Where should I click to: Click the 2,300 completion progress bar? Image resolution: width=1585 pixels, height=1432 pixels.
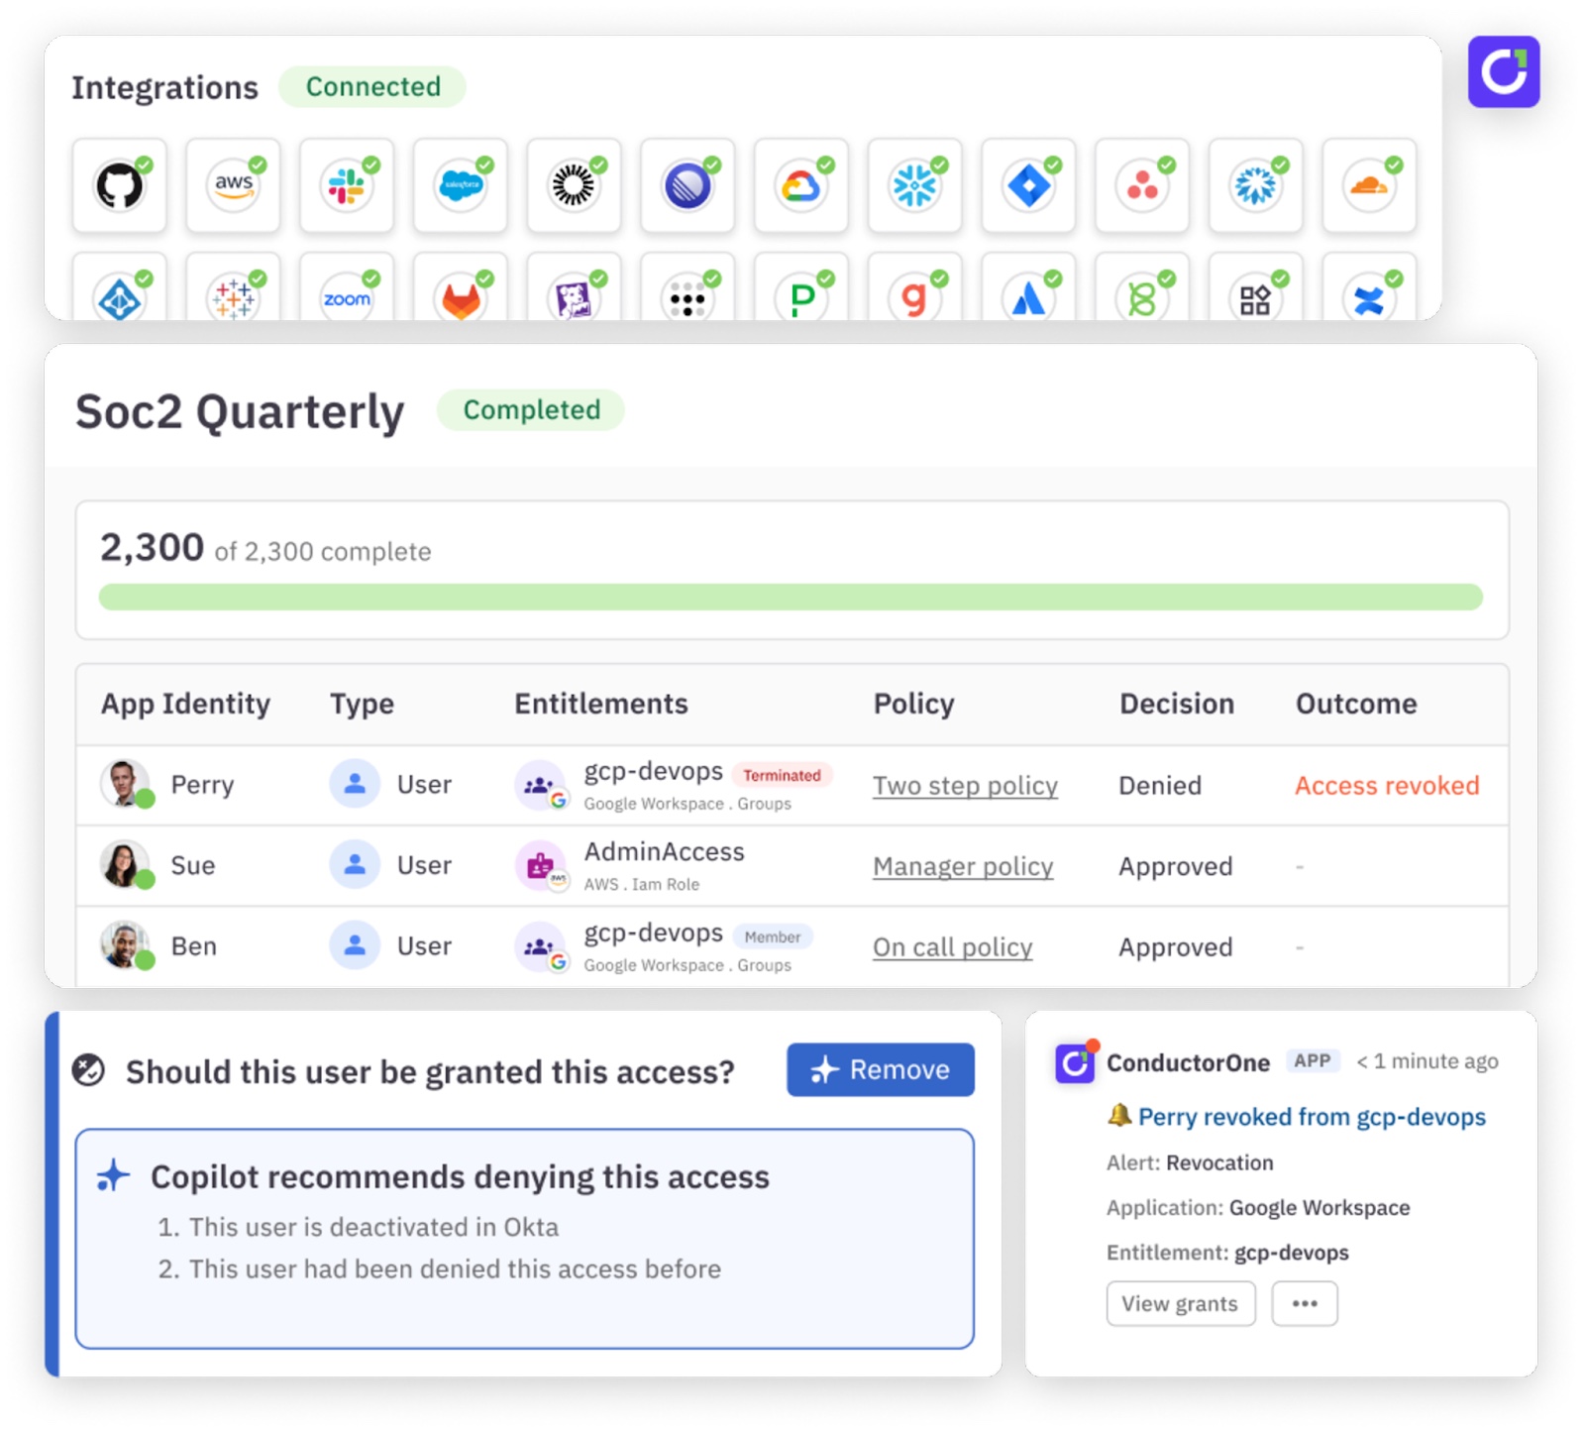tap(791, 597)
